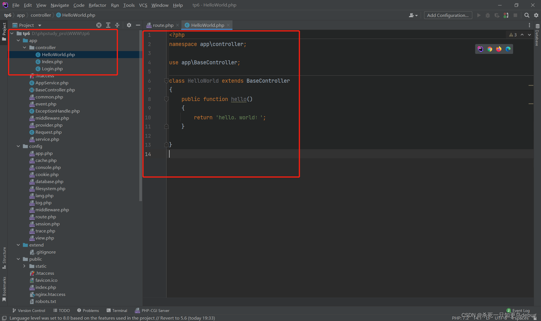Open the Terminal tool window

tap(117, 310)
